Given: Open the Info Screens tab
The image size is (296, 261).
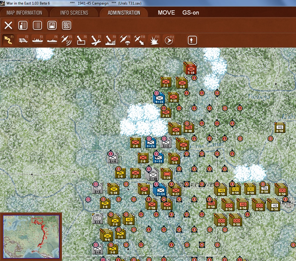Looking at the screenshot, I should (x=74, y=13).
